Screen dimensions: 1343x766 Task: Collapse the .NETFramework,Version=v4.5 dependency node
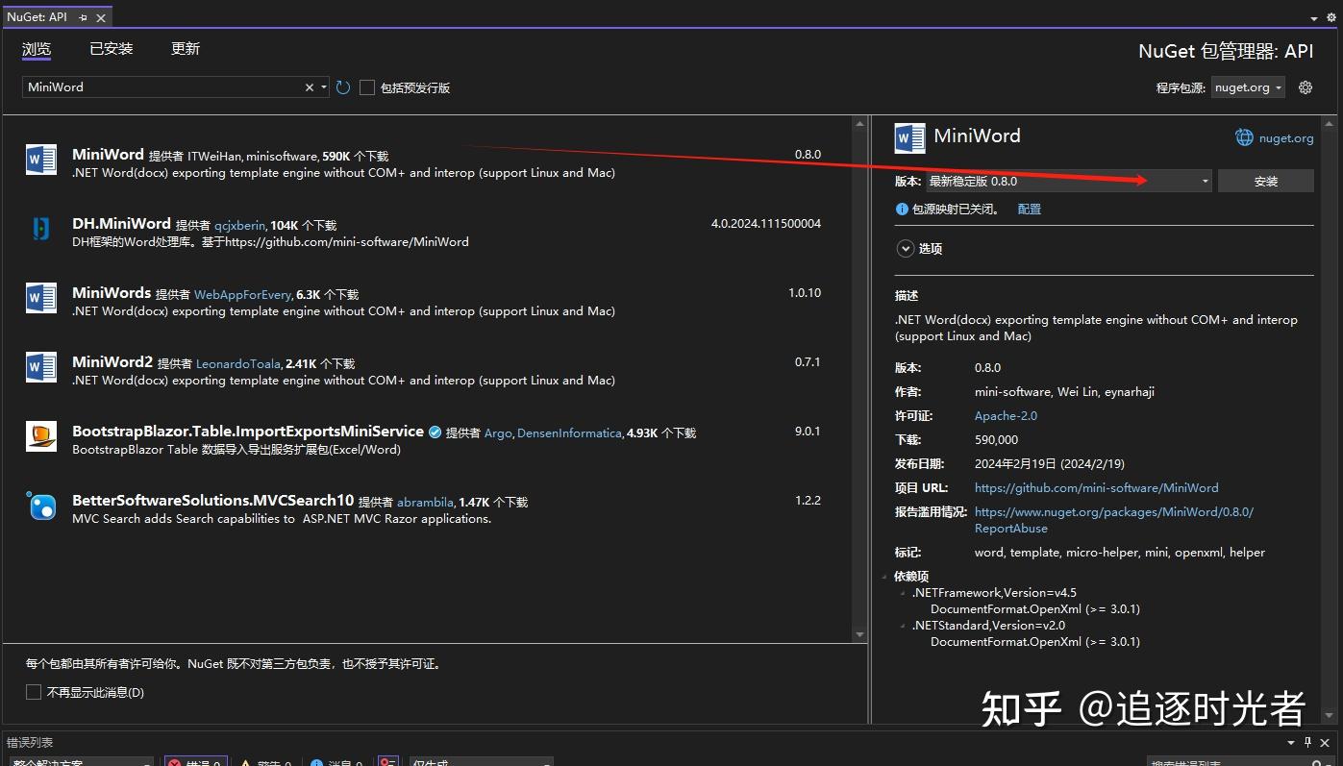[x=903, y=593]
